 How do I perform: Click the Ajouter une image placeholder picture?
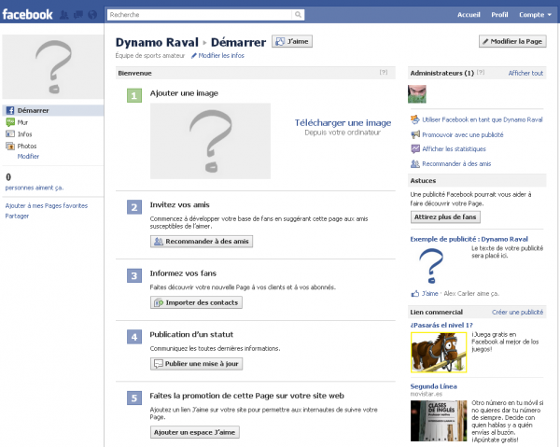[x=210, y=141]
